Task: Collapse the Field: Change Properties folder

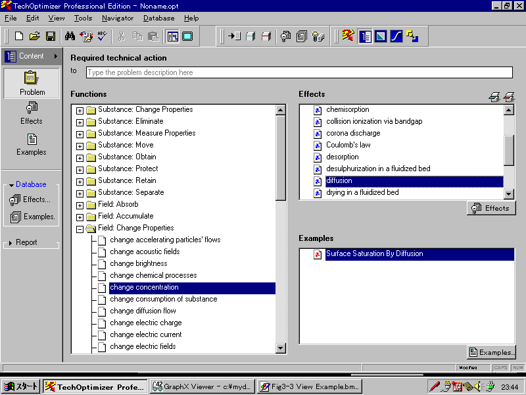Action: 80,229
